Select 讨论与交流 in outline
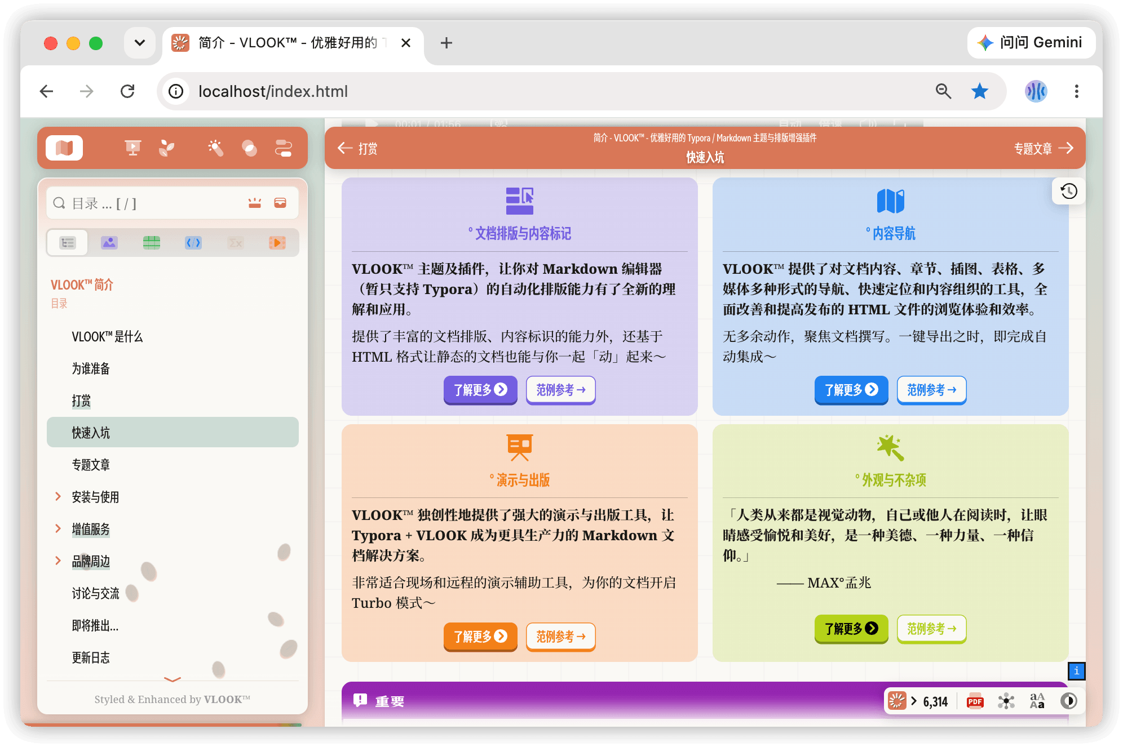Viewport: 1123px width, 747px height. point(95,593)
